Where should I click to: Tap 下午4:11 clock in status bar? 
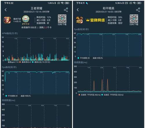click(x=80, y=3)
